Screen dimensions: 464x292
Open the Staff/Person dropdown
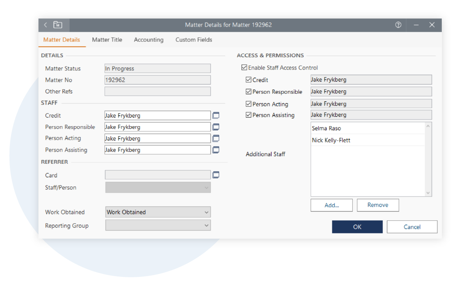[206, 188]
